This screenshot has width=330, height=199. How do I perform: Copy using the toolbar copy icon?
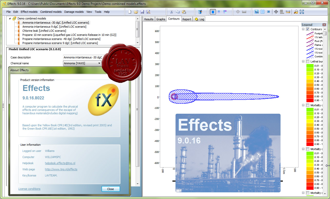[178, 12]
